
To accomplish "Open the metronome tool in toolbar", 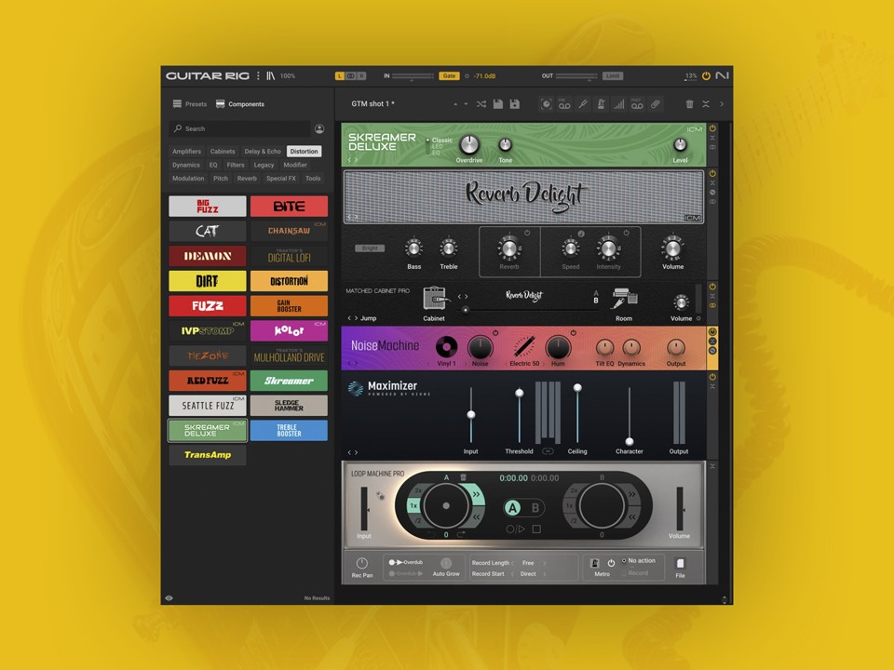I will [601, 103].
